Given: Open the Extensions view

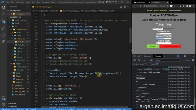Looking at the screenshot, I should (x=3, y=35).
